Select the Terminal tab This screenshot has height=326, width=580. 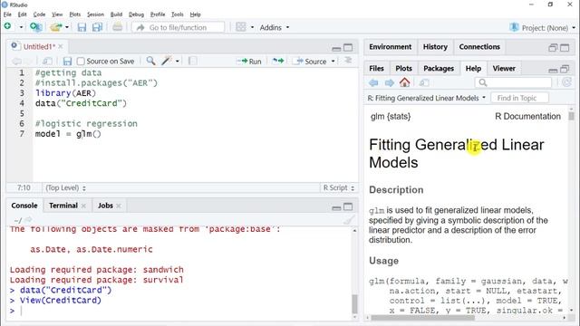click(63, 206)
